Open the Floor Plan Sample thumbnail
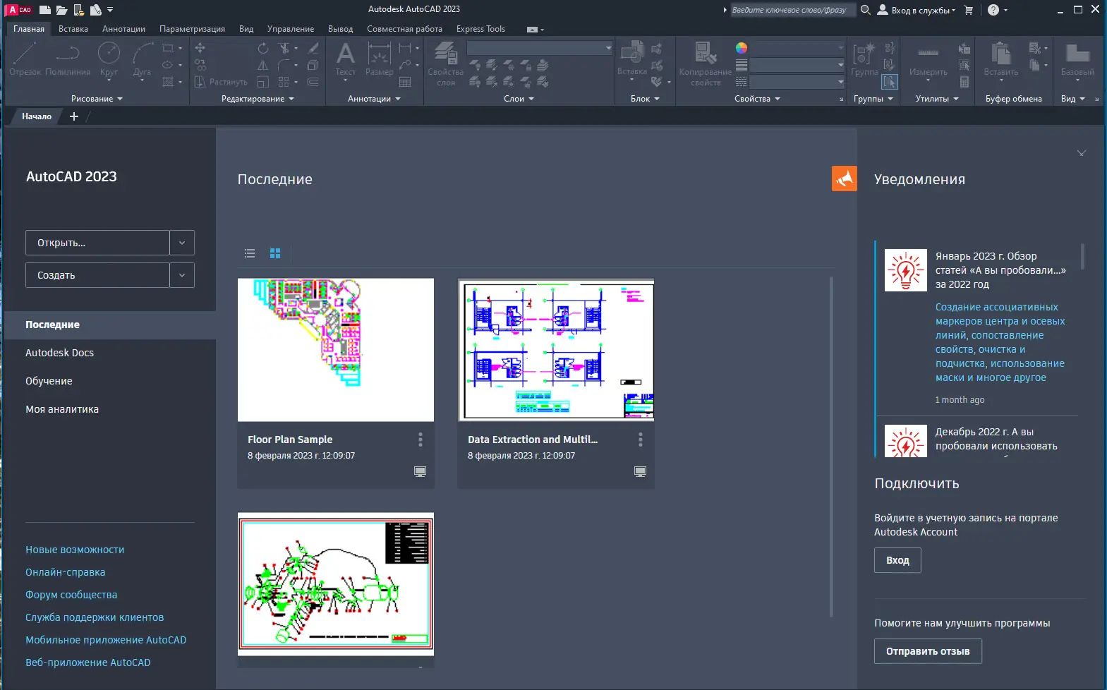Image resolution: width=1107 pixels, height=690 pixels. (x=336, y=350)
